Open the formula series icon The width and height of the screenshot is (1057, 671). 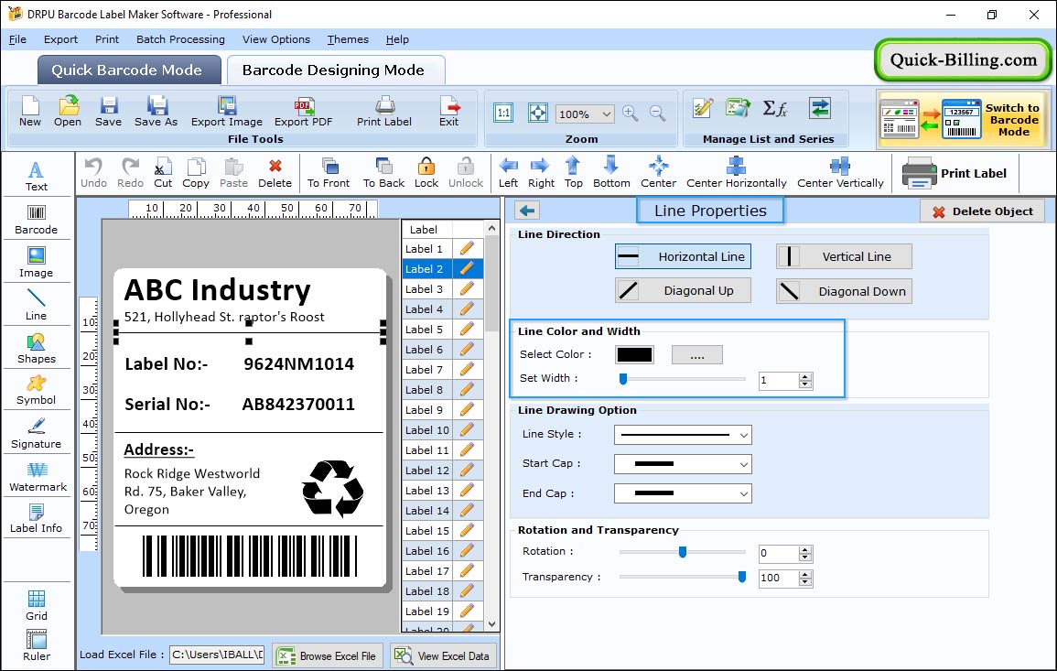click(775, 108)
